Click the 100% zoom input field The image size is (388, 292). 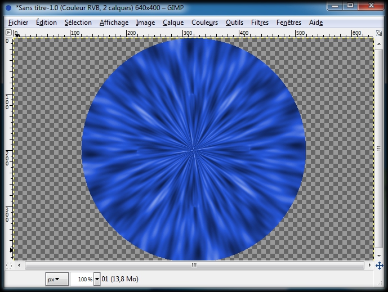[x=82, y=279]
